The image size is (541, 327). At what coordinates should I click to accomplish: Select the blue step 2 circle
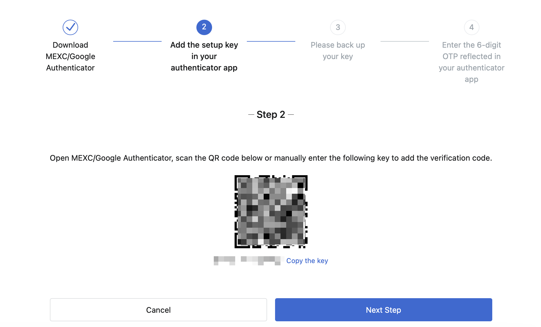(204, 27)
